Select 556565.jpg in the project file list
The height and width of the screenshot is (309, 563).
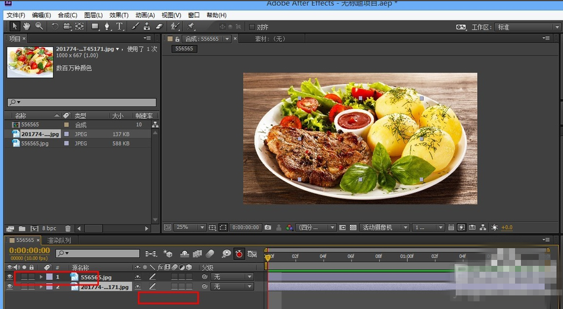35,144
